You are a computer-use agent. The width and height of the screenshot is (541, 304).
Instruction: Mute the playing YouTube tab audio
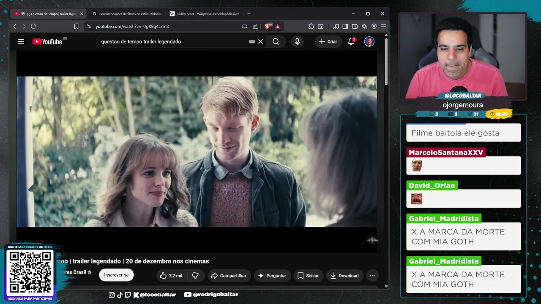22,14
